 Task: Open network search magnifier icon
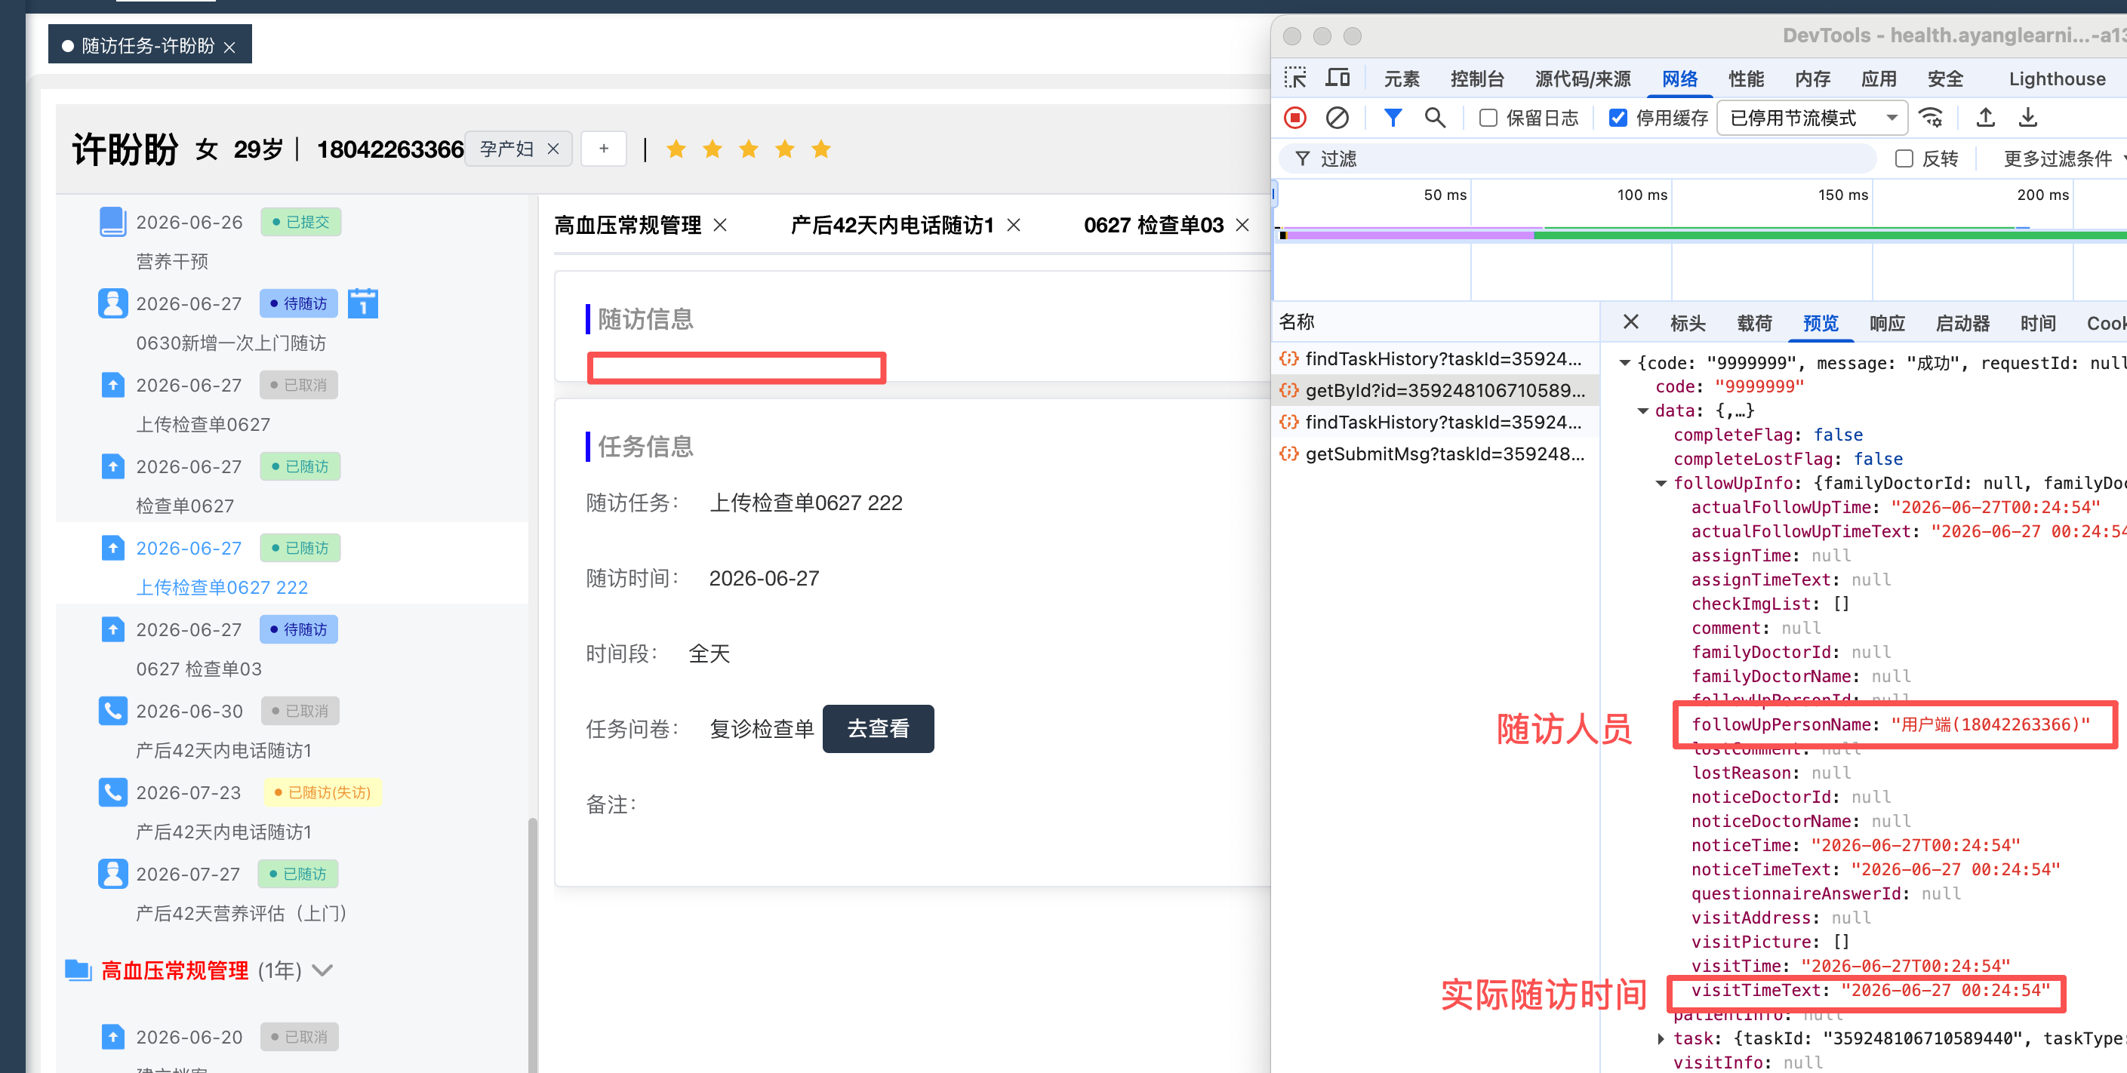tap(1435, 118)
